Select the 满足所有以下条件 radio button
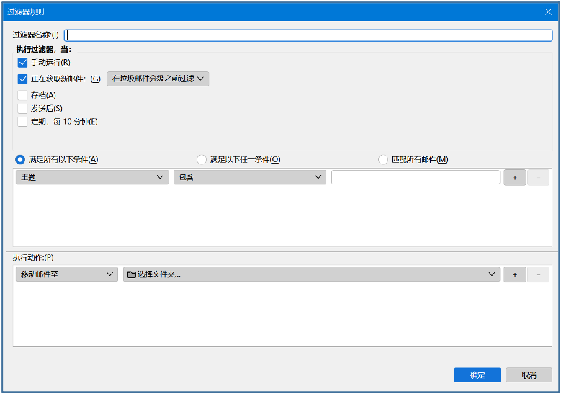The image size is (561, 394). [20, 160]
